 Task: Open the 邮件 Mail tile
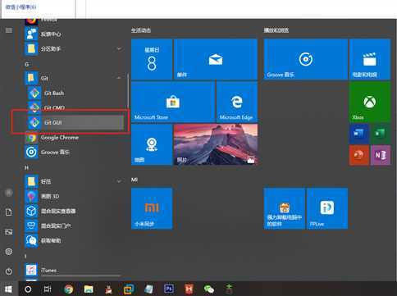216,59
